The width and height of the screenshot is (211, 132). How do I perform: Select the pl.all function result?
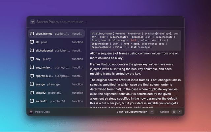(56, 42)
